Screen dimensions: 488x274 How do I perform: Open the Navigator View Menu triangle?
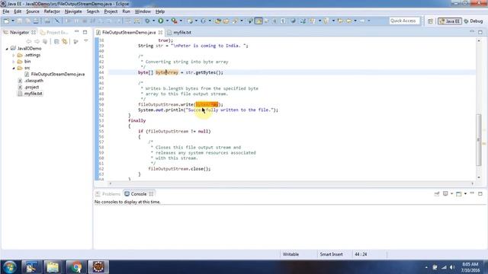86,41
